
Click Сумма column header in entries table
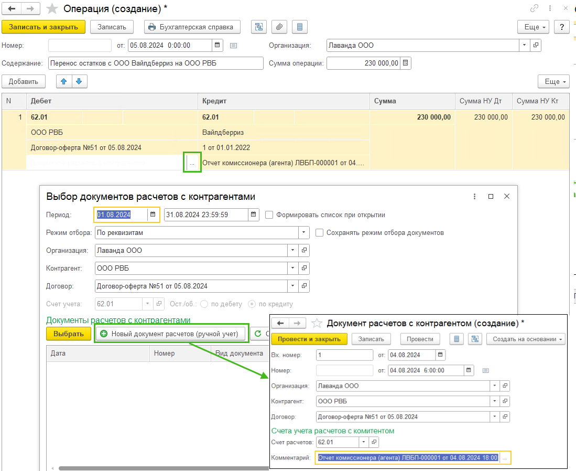point(412,101)
